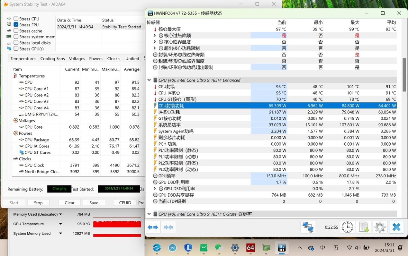The image size is (408, 256).
Task: Switch to the Cooling Fans tab
Action: pyautogui.click(x=52, y=59)
